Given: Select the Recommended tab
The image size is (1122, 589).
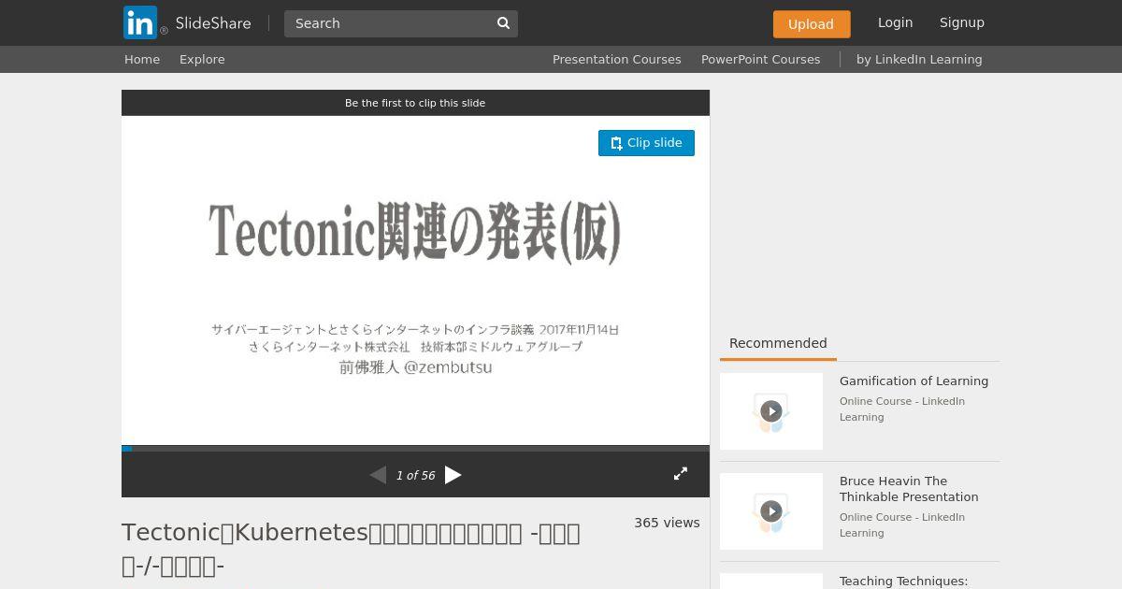Looking at the screenshot, I should point(778,343).
